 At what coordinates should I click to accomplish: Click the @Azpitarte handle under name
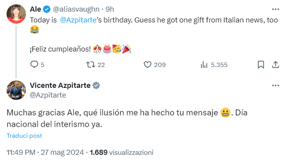click(48, 95)
